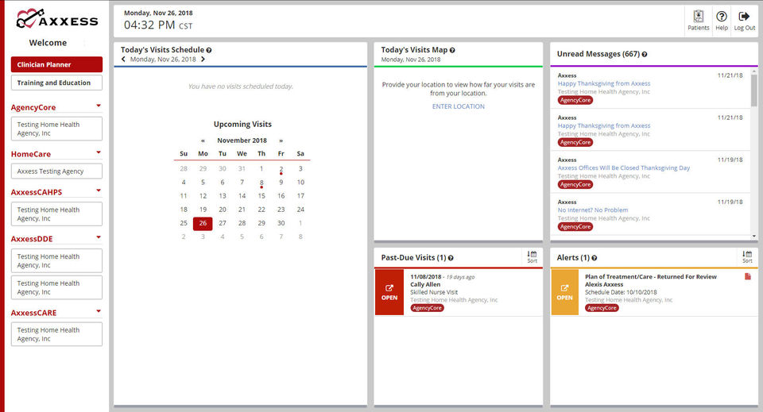The width and height of the screenshot is (763, 412).
Task: Click the Axxess logo
Action: [x=57, y=19]
